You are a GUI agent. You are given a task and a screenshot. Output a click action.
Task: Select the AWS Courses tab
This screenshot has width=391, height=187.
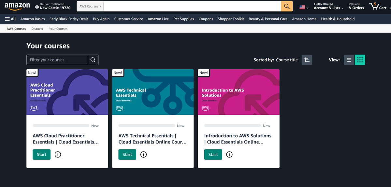click(16, 29)
